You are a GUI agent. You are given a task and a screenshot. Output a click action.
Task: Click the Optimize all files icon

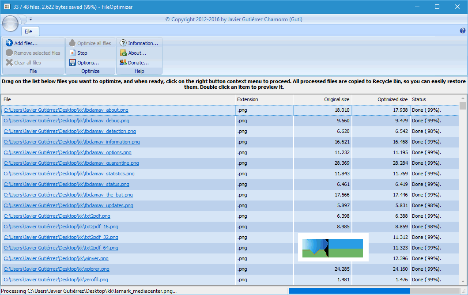click(x=72, y=43)
